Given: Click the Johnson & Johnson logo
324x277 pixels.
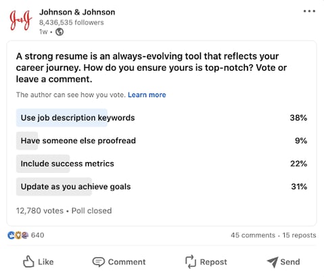Looking at the screenshot, I should [21, 20].
